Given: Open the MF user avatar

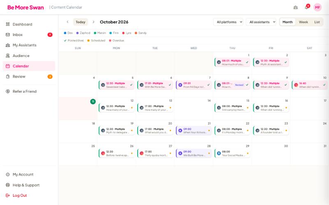Looking at the screenshot, I should click(317, 7).
